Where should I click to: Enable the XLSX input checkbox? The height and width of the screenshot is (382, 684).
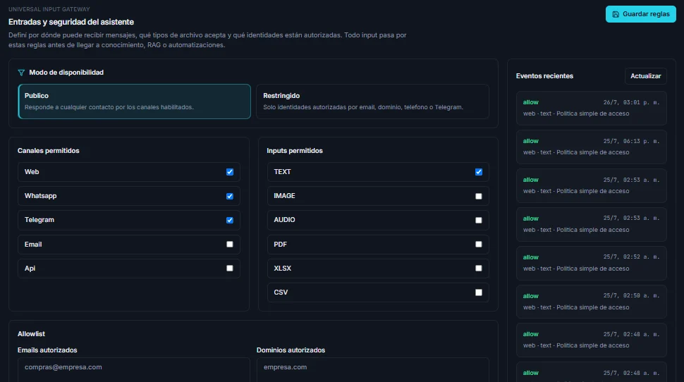[x=479, y=269]
